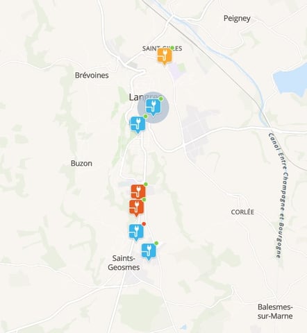Select the blue charger with red status dot
Viewport: 307px width, 333px height.
[136, 232]
